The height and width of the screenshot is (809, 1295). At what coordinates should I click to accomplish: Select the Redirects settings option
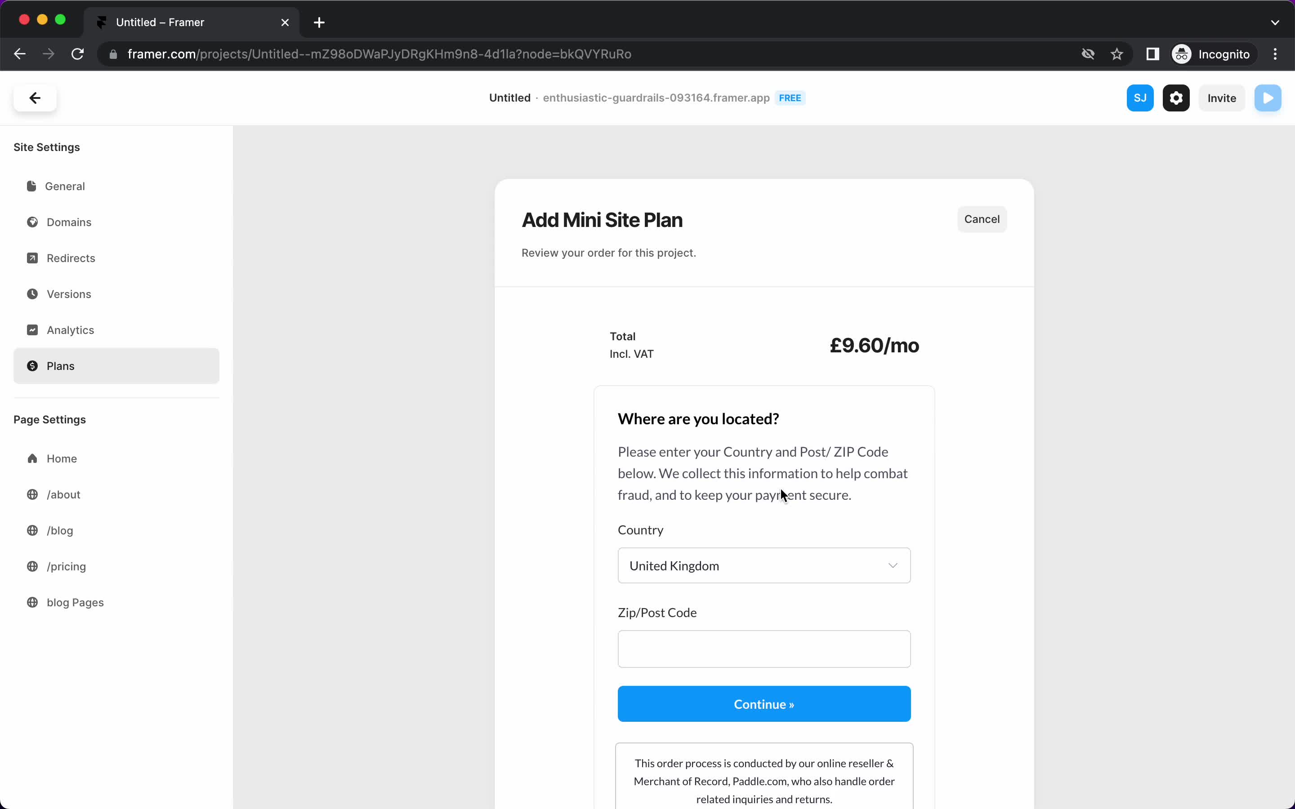[71, 258]
